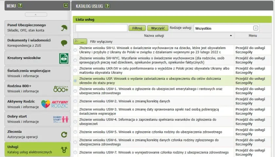275x157 pixels.
Task: Open Aktywny Rodzic menu item
Action: point(37,104)
